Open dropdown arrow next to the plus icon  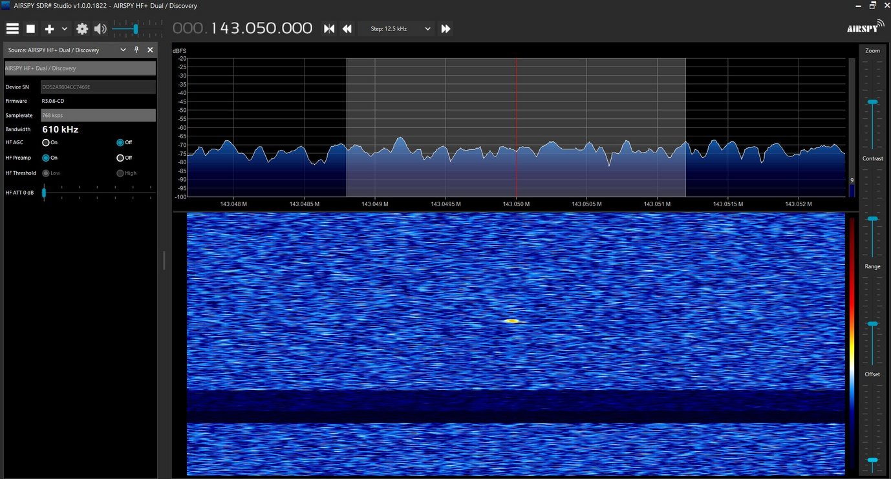(x=64, y=28)
